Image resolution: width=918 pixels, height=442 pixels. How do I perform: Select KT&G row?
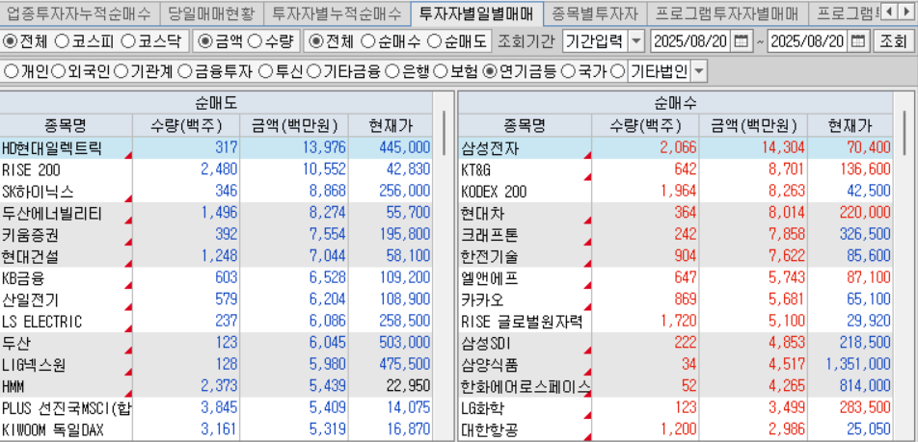(x=676, y=169)
